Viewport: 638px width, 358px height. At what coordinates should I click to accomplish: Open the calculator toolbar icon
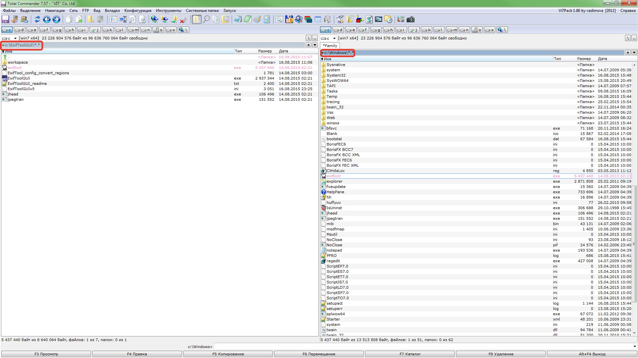(x=267, y=19)
